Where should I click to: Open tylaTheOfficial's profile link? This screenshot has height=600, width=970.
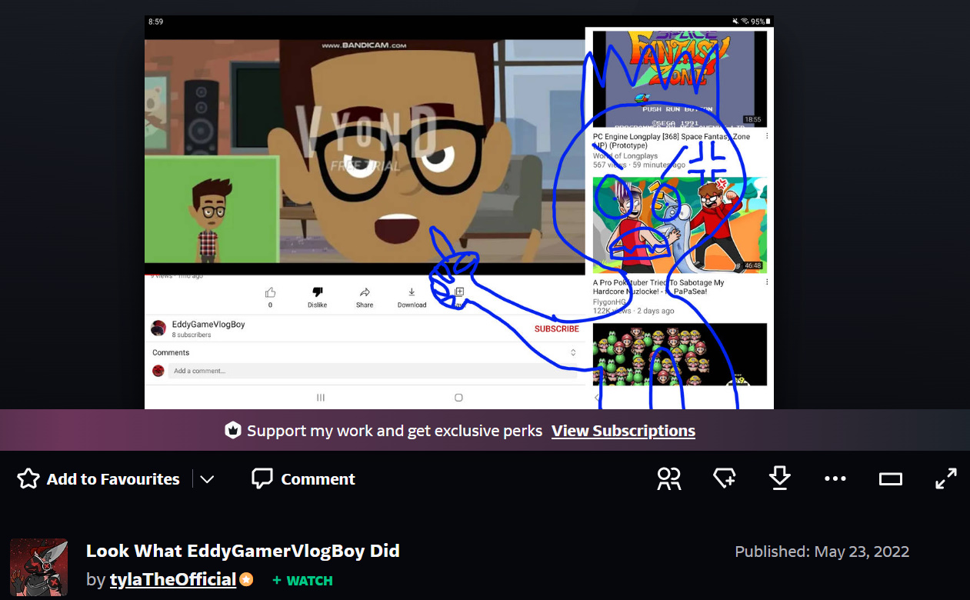coord(172,579)
